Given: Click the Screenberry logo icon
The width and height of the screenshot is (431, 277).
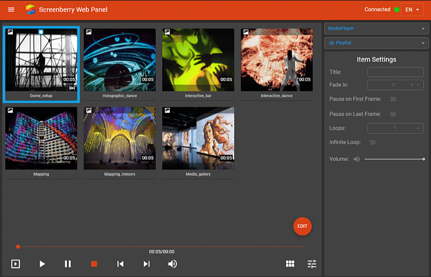Looking at the screenshot, I should [31, 10].
